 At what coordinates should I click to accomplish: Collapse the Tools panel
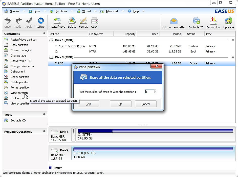[x=44, y=114]
